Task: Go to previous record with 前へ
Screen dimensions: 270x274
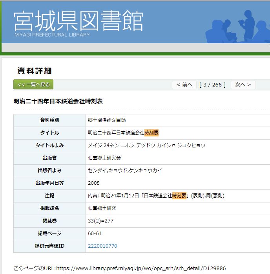Action: pyautogui.click(x=184, y=85)
